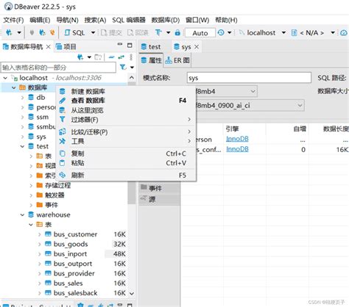Expand the SQL editor dropdown arrow

[93, 32]
